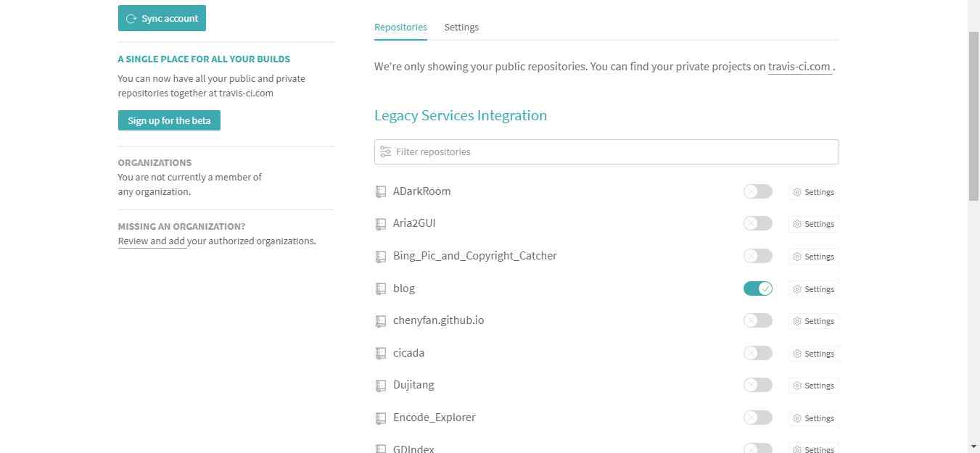Select the Repositories tab
Viewport: 980px width, 453px height.
400,27
